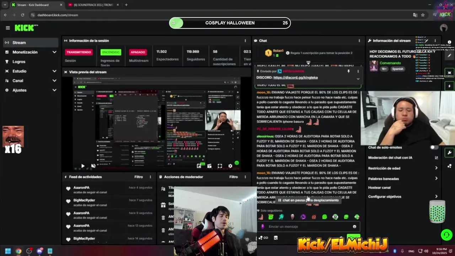Reload the browser page
Image resolution: width=455 pixels, height=256 pixels.
coord(22,15)
